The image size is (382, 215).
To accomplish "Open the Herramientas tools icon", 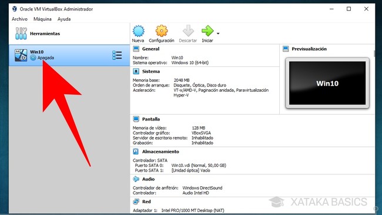I will pos(21,33).
